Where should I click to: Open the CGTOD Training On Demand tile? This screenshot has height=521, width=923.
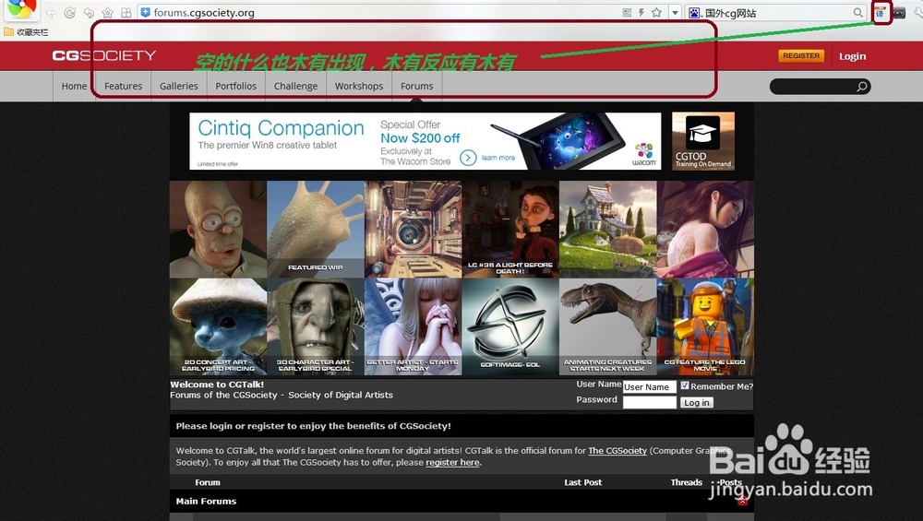702,141
